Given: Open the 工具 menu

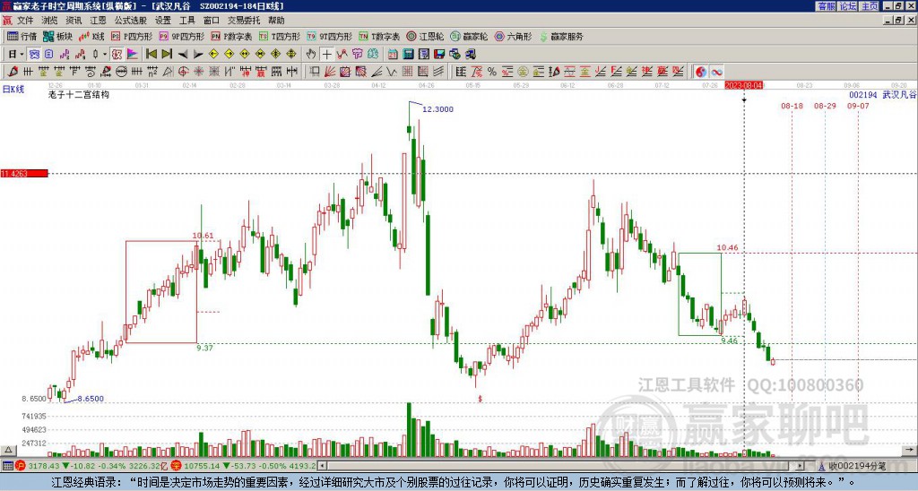Looking at the screenshot, I should [x=186, y=21].
